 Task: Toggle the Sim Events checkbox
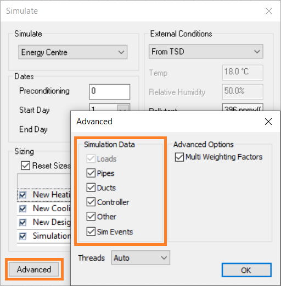pos(91,232)
